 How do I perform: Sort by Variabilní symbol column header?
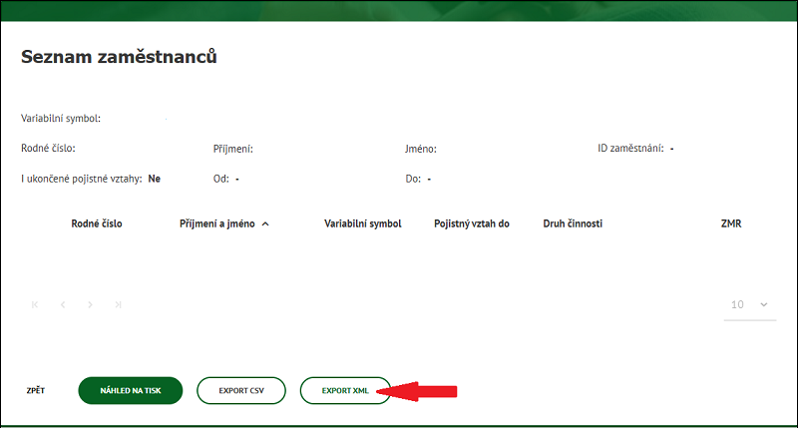pos(362,224)
